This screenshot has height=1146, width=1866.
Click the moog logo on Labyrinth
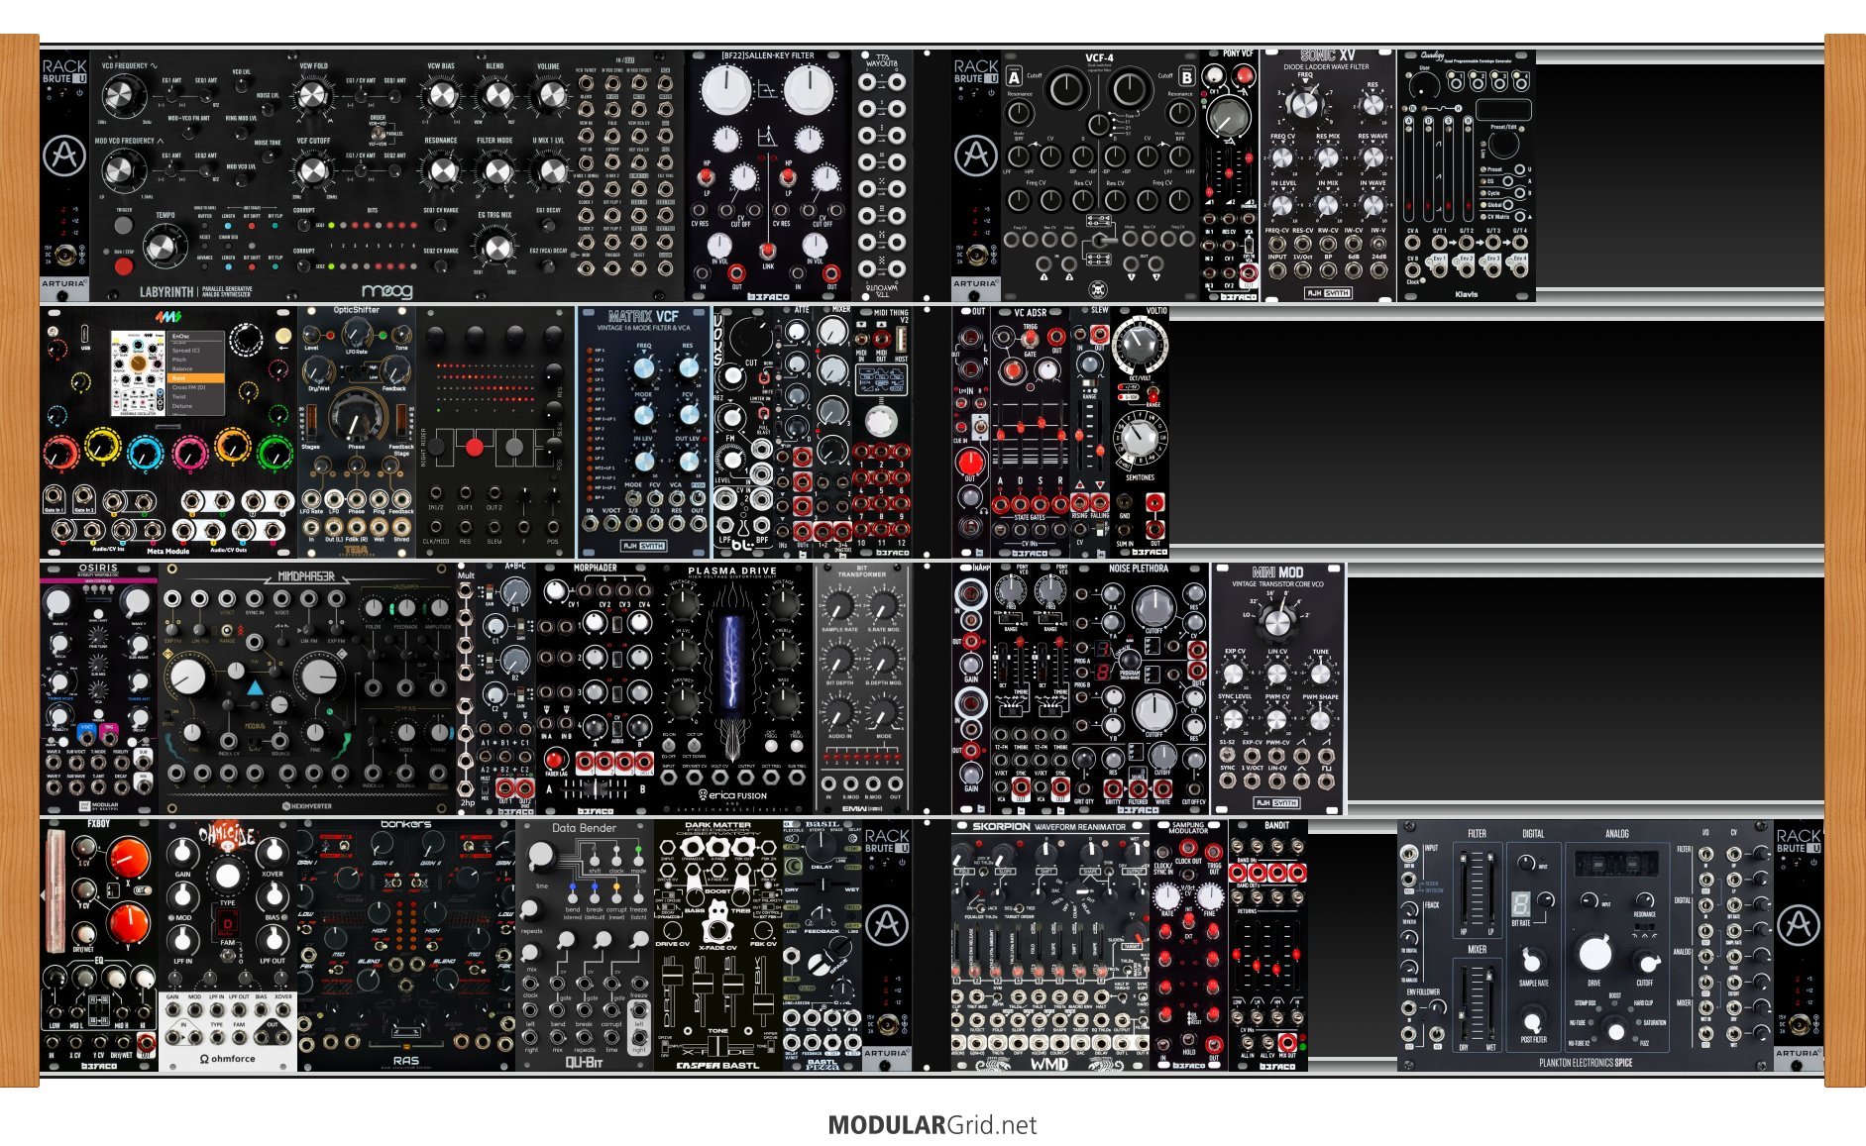385,291
